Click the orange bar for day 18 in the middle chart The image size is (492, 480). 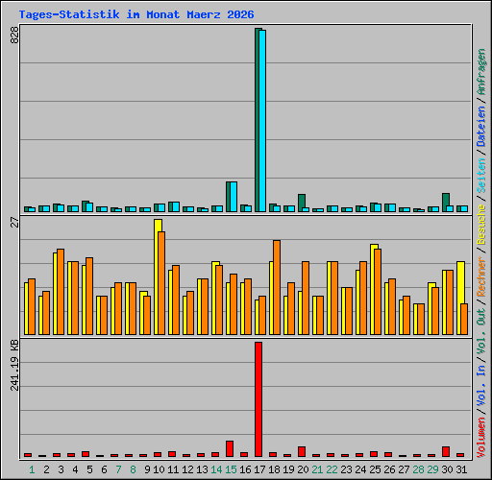(x=277, y=288)
